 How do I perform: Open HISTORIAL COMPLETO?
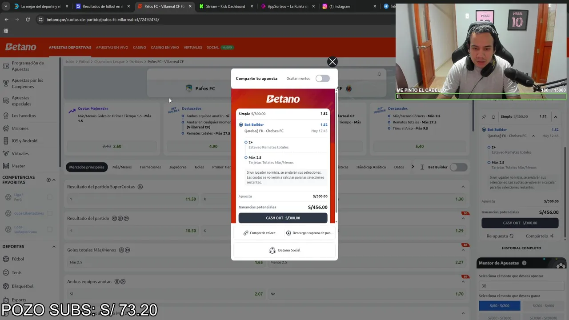pyautogui.click(x=521, y=248)
